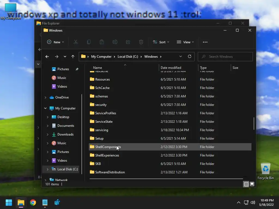Open File Explorer from the taskbar

[21, 202]
